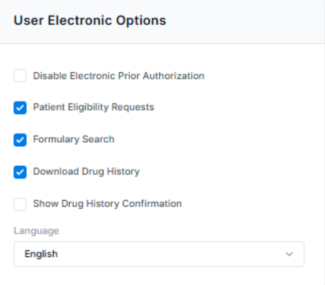The width and height of the screenshot is (325, 285).
Task: Click the chevron arrow in Language dropdown
Action: pyautogui.click(x=289, y=254)
